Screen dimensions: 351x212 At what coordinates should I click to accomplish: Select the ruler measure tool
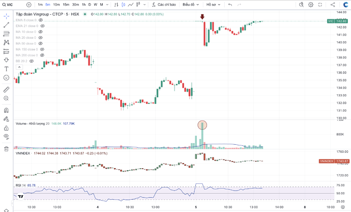(6, 90)
